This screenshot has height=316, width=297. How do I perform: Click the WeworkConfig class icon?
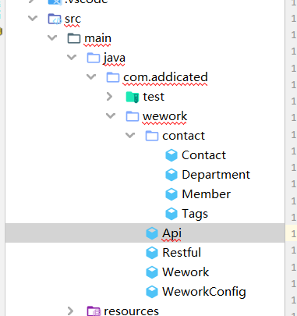click(152, 292)
